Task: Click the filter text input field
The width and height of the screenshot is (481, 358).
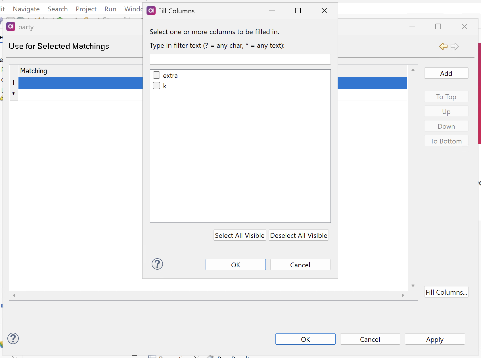Action: point(240,59)
